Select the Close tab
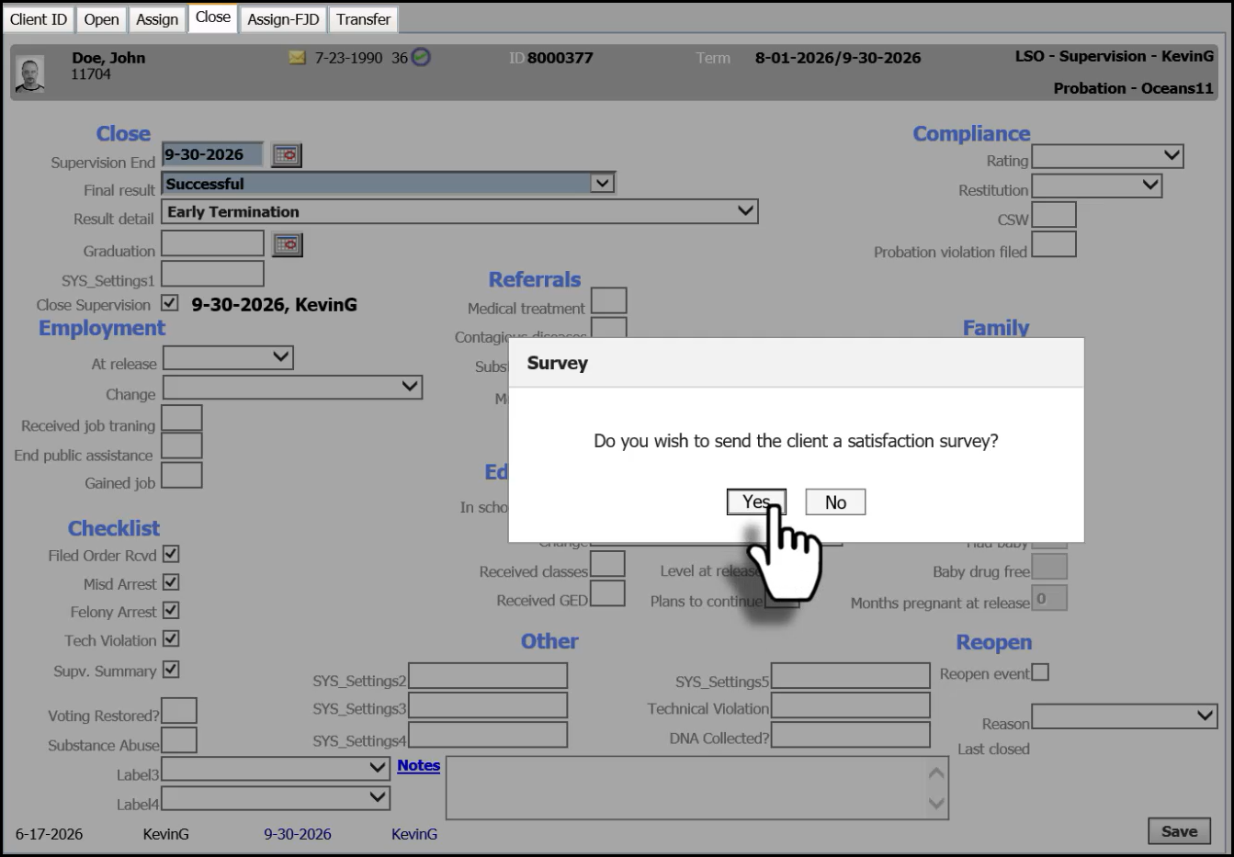This screenshot has height=857, width=1234. [213, 17]
